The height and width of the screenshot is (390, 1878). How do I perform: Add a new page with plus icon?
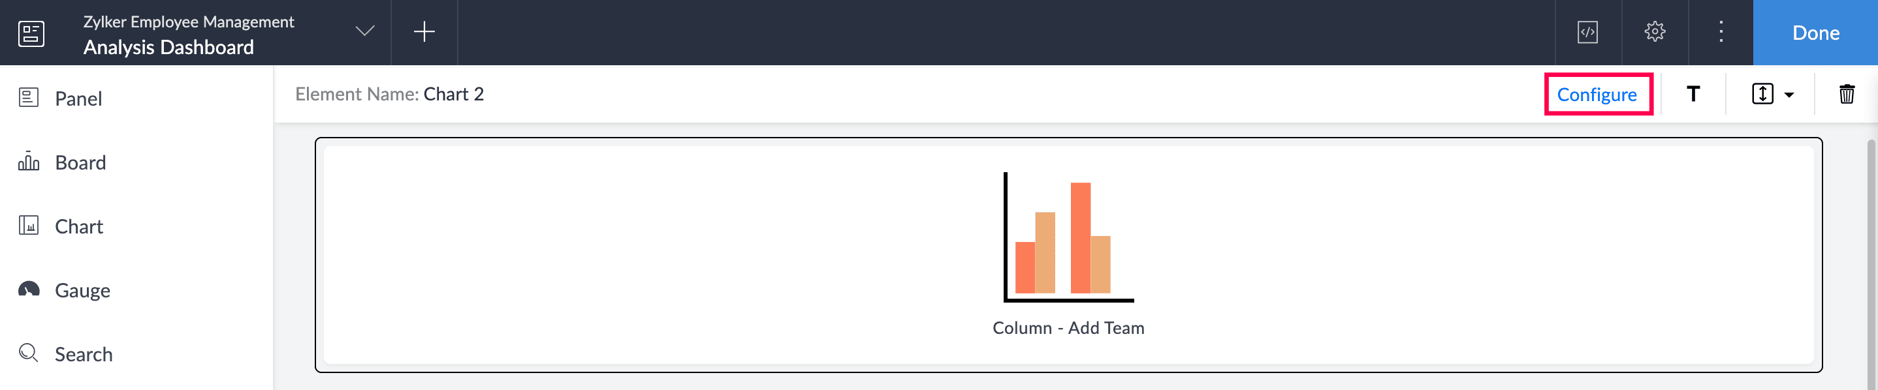(x=424, y=32)
